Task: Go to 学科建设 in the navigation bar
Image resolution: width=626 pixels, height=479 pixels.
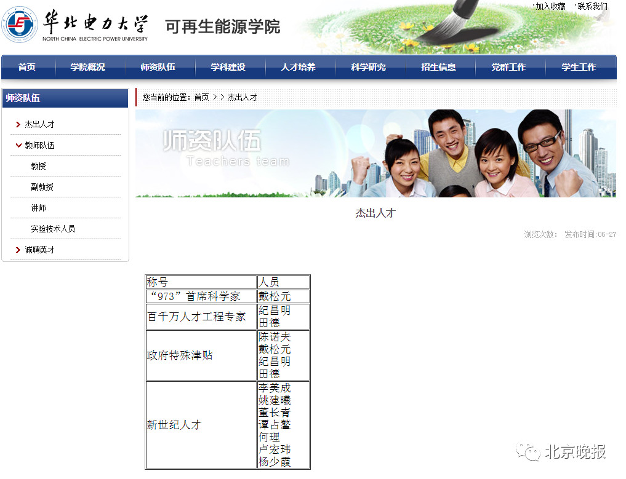Action: point(228,68)
